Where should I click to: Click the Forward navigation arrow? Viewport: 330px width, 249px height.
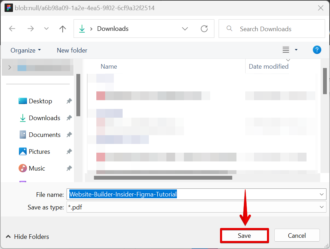[30, 29]
